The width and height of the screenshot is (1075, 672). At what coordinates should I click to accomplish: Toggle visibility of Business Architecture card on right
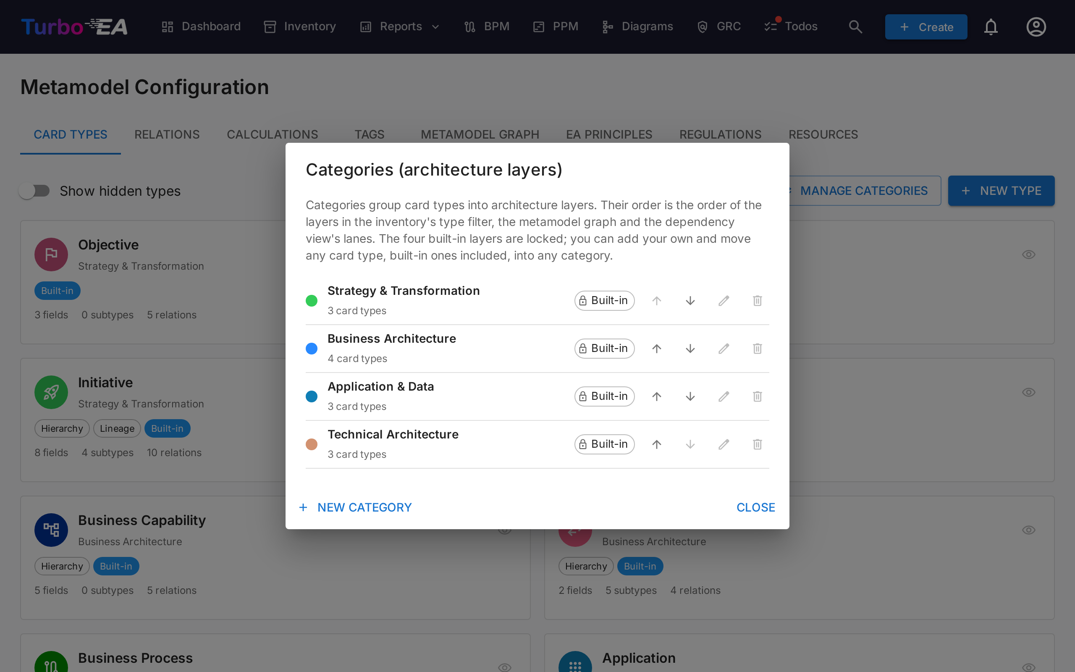point(1028,530)
